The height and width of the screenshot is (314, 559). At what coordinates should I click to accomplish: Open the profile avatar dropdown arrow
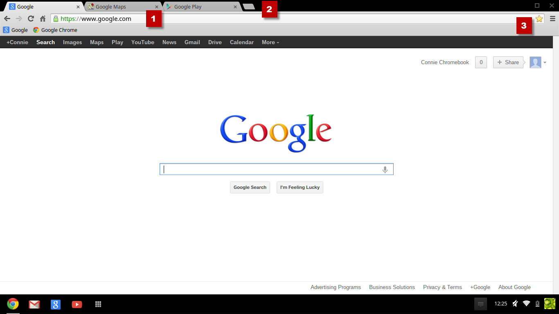[545, 63]
